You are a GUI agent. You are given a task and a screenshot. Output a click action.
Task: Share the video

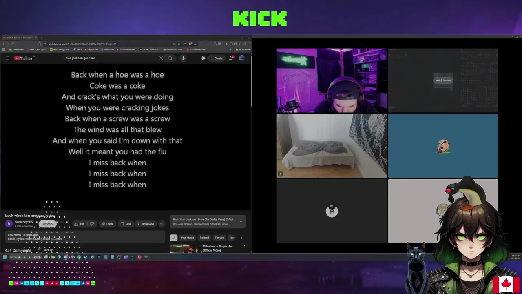107,224
